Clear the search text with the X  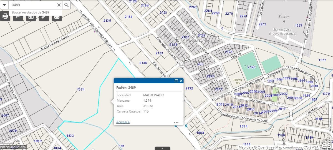(x=59, y=5)
